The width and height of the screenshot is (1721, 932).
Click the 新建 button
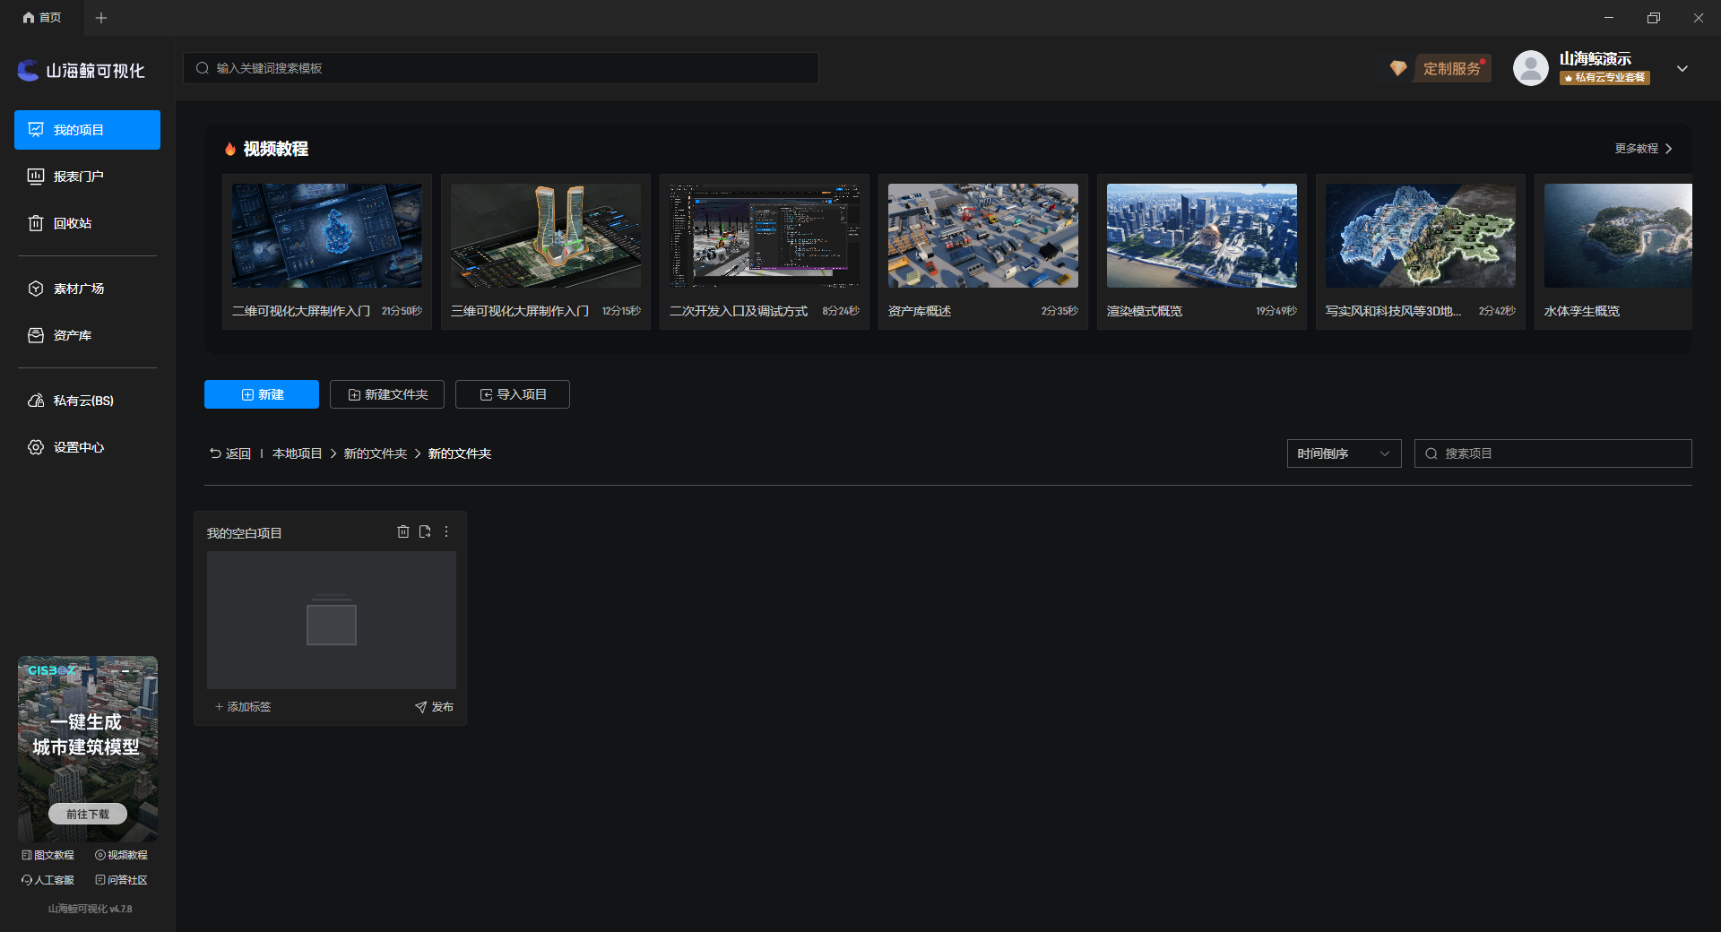click(x=262, y=394)
